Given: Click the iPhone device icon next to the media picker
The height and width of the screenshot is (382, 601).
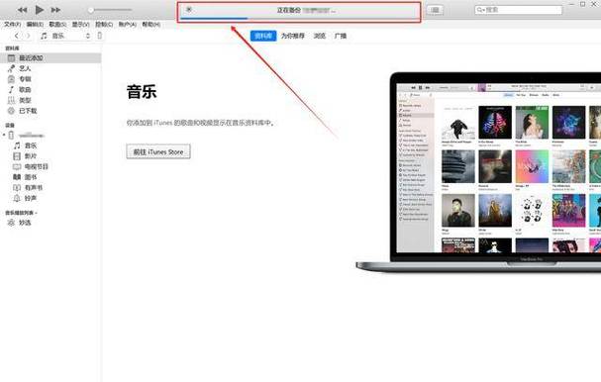Looking at the screenshot, I should click(x=100, y=36).
